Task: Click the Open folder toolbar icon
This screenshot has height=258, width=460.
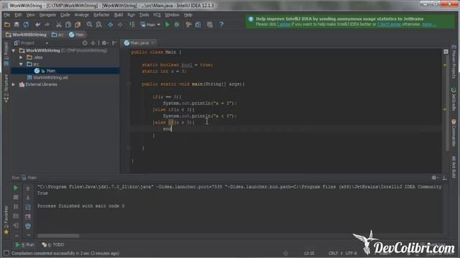Action: tap(7, 25)
